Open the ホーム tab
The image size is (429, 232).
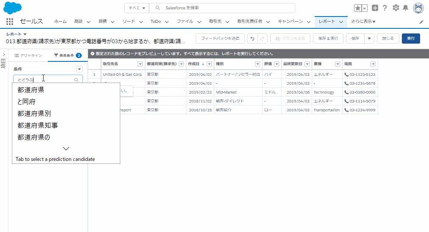60,21
